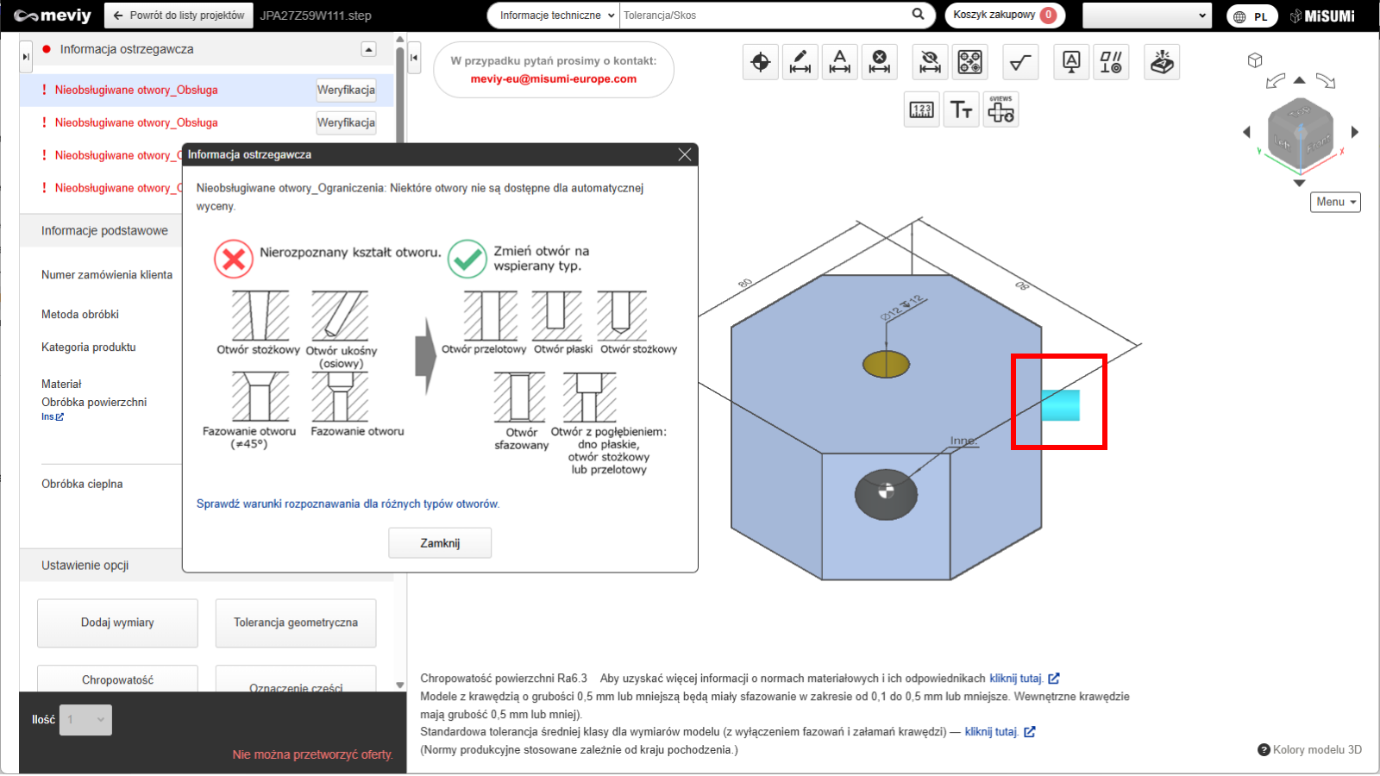Image resolution: width=1380 pixels, height=776 pixels.
Task: Collapse the left panel with arrow toggle
Action: tap(414, 58)
